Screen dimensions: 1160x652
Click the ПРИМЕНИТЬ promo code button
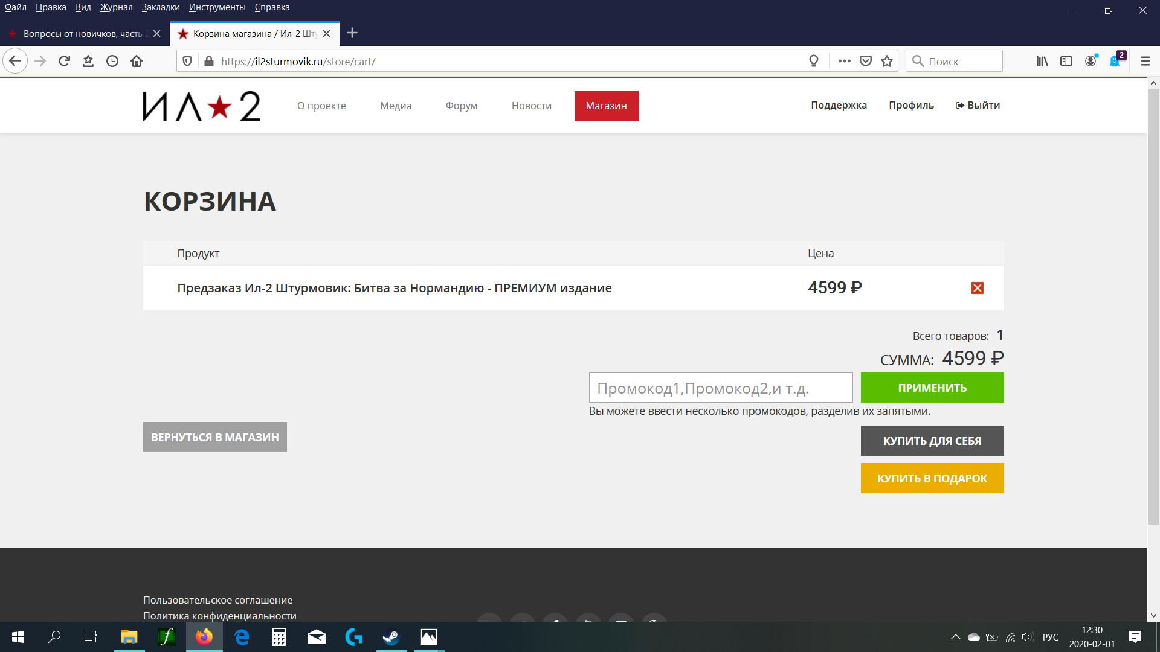pyautogui.click(x=932, y=388)
